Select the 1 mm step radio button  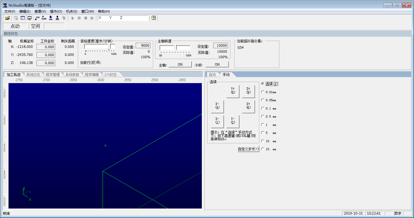pyautogui.click(x=262, y=125)
